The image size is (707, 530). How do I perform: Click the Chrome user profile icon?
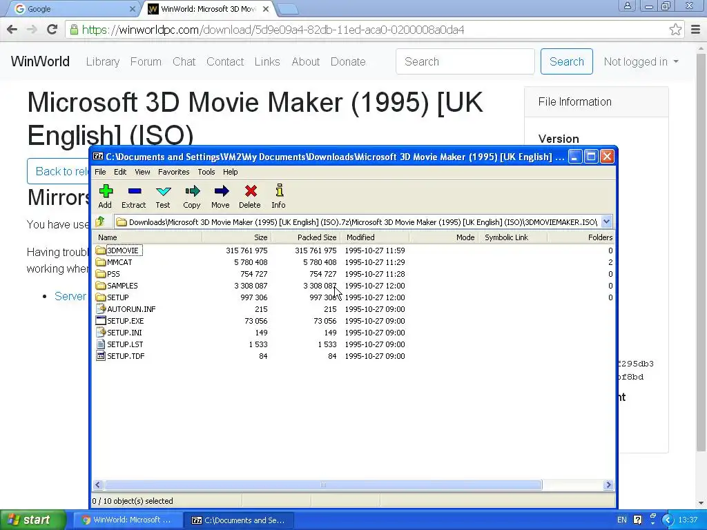[x=627, y=6]
